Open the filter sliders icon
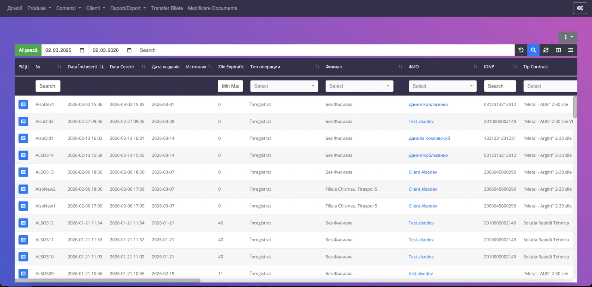 click(x=571, y=50)
